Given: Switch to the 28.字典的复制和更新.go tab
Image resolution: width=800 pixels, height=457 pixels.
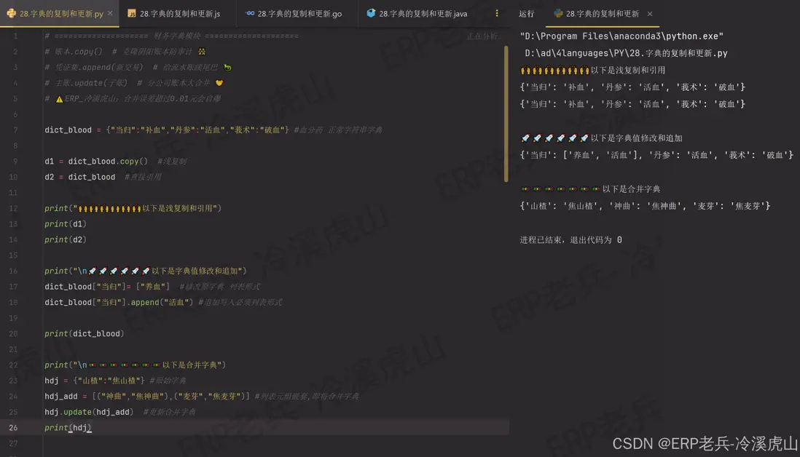Looking at the screenshot, I should click(x=294, y=14).
